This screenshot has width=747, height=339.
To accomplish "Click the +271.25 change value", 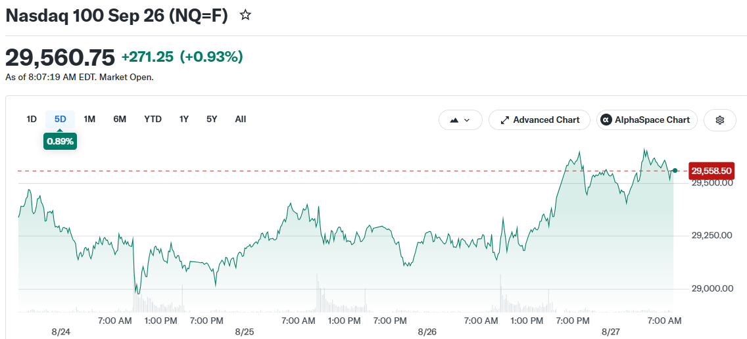I will point(148,57).
